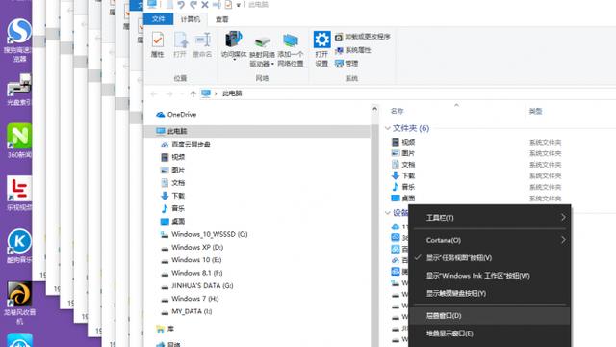Open 视频 folder in the file list
Screen dimensions: 616x347
click(403, 142)
